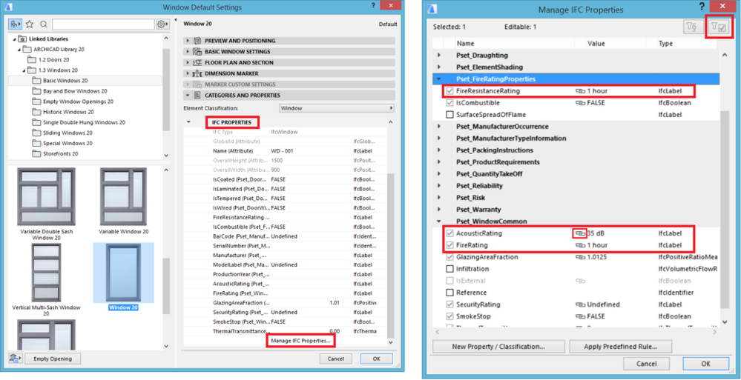
Task: Collapse the IFC Properties section arrow
Action: tap(188, 122)
